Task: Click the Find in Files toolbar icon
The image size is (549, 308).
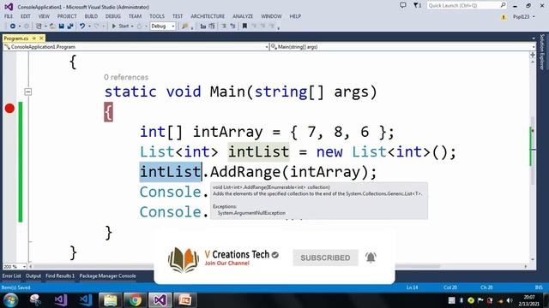Action: point(185,27)
